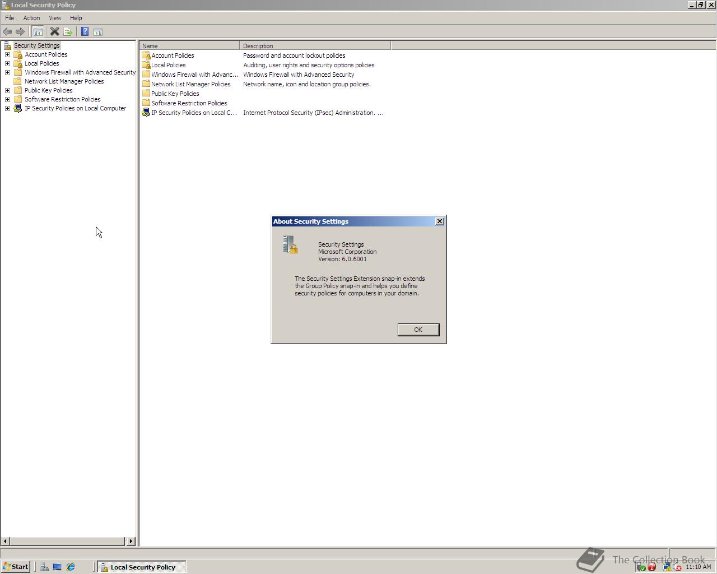Click the muted volume speaker tray icon
Screen dimensions: 717x574
click(677, 567)
